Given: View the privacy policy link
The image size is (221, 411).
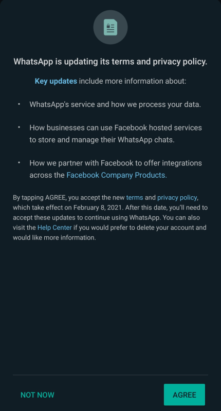Looking at the screenshot, I should 177,198.
